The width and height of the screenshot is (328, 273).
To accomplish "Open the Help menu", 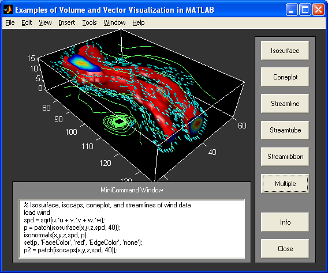I will pos(139,22).
